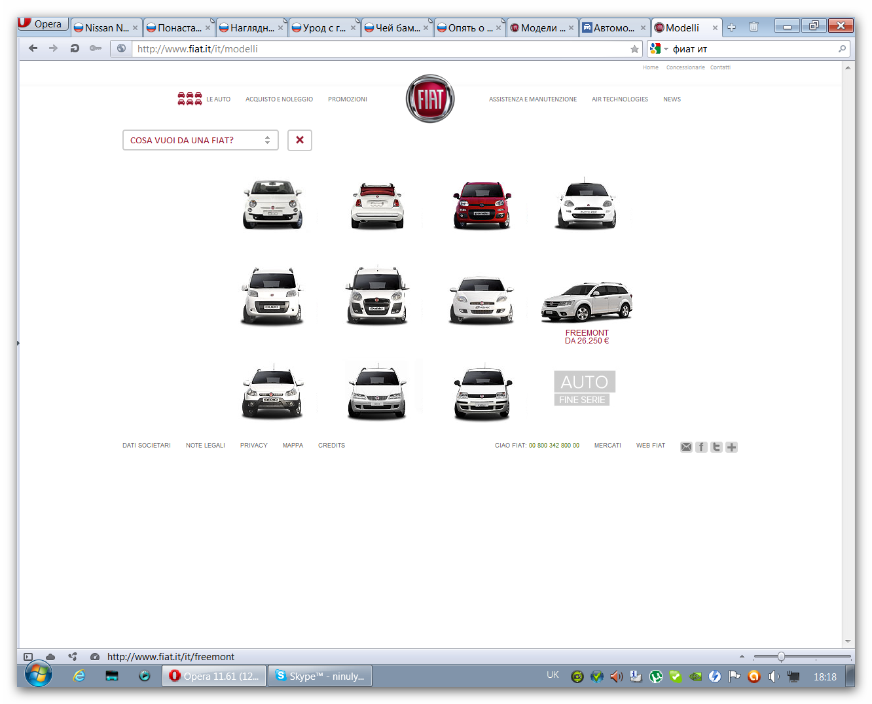Open the Concessionarie link

[685, 67]
